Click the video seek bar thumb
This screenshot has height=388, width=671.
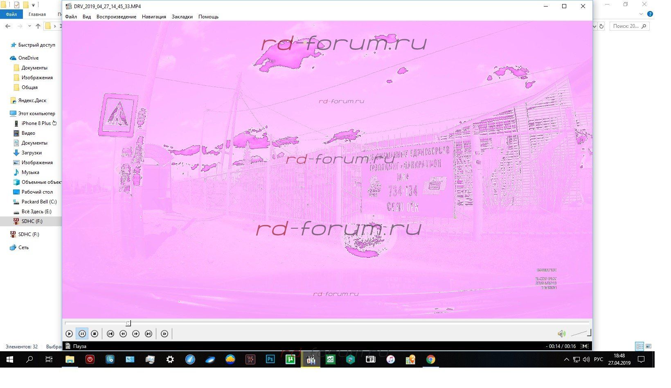click(128, 323)
